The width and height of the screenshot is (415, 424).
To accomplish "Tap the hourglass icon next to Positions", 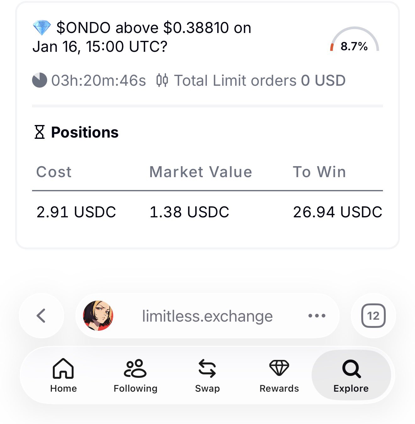I will click(40, 132).
